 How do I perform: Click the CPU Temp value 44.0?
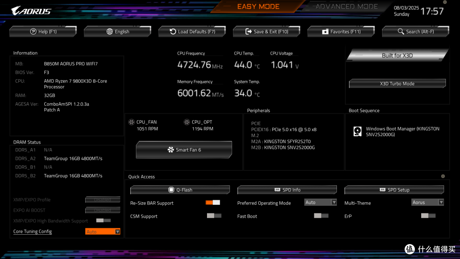[x=243, y=65]
